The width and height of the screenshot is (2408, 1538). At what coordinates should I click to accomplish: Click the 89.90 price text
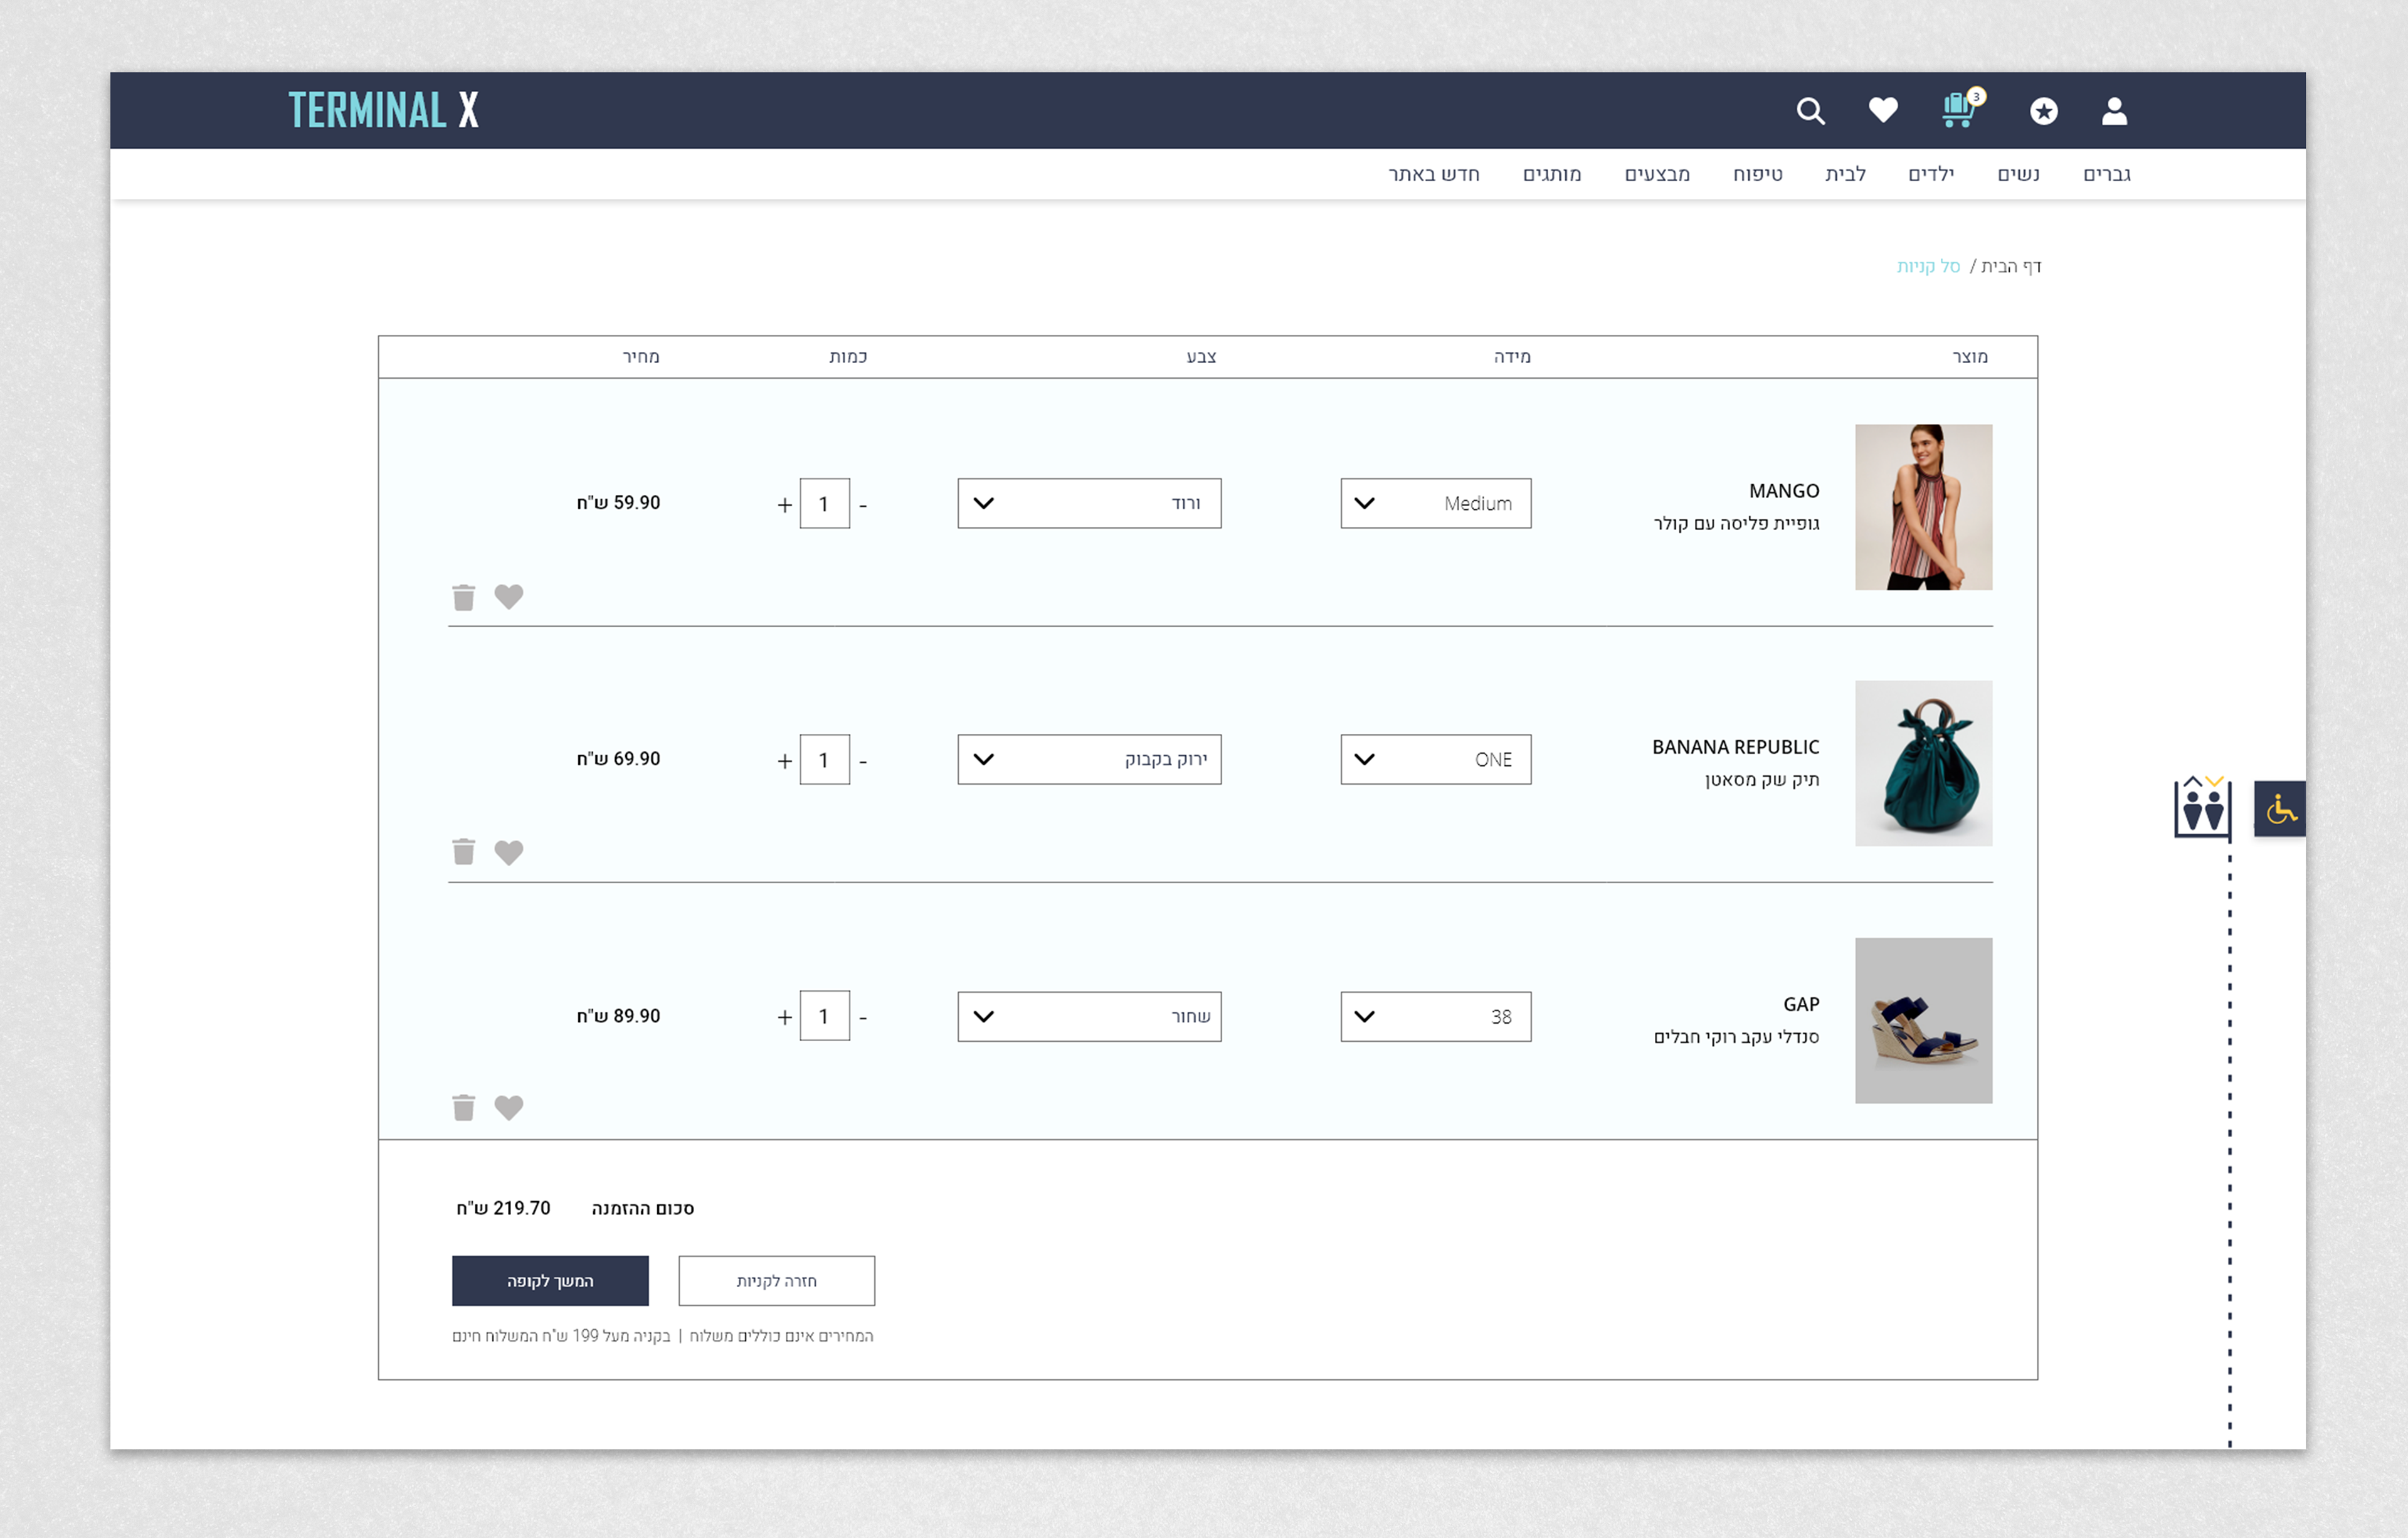click(x=619, y=1016)
